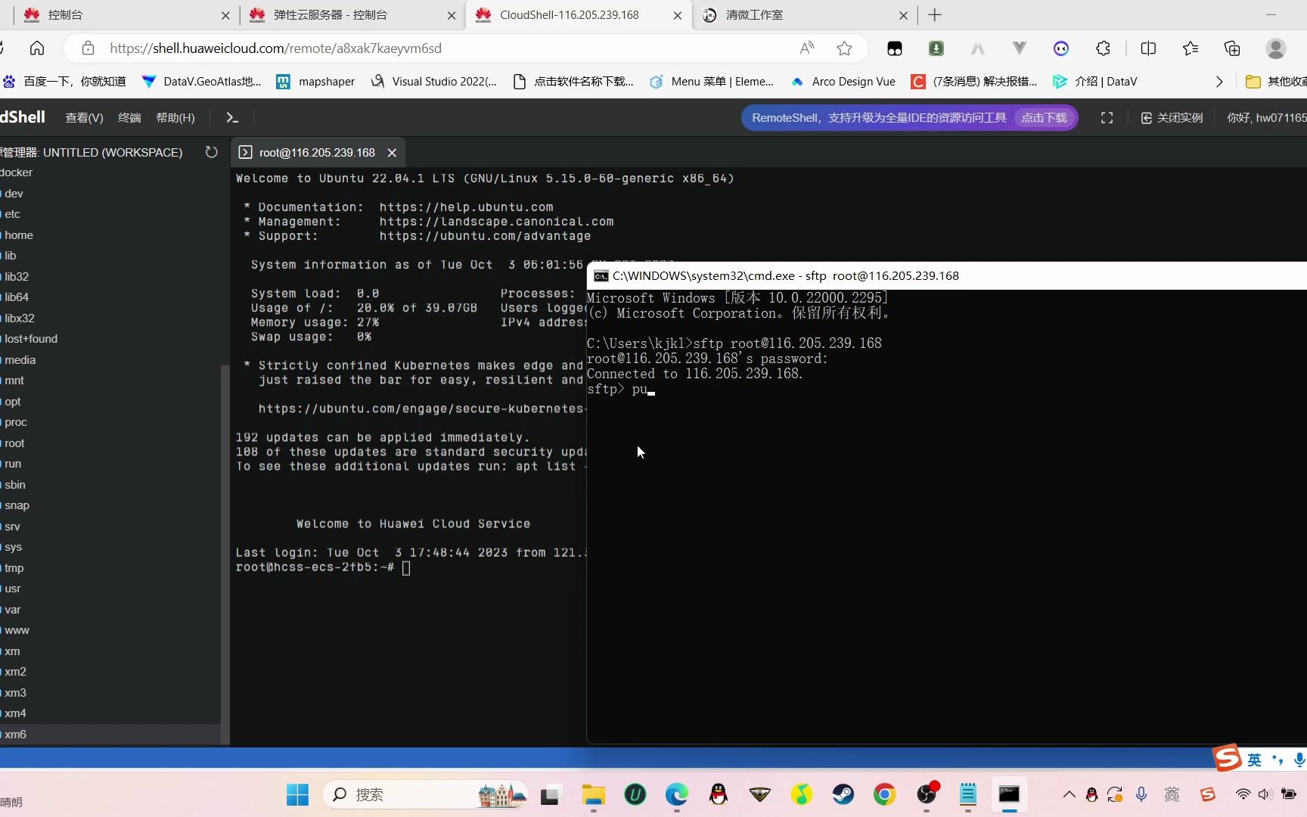Open Arco Design Vue bookmark
Viewport: 1307px width, 817px height.
[843, 82]
